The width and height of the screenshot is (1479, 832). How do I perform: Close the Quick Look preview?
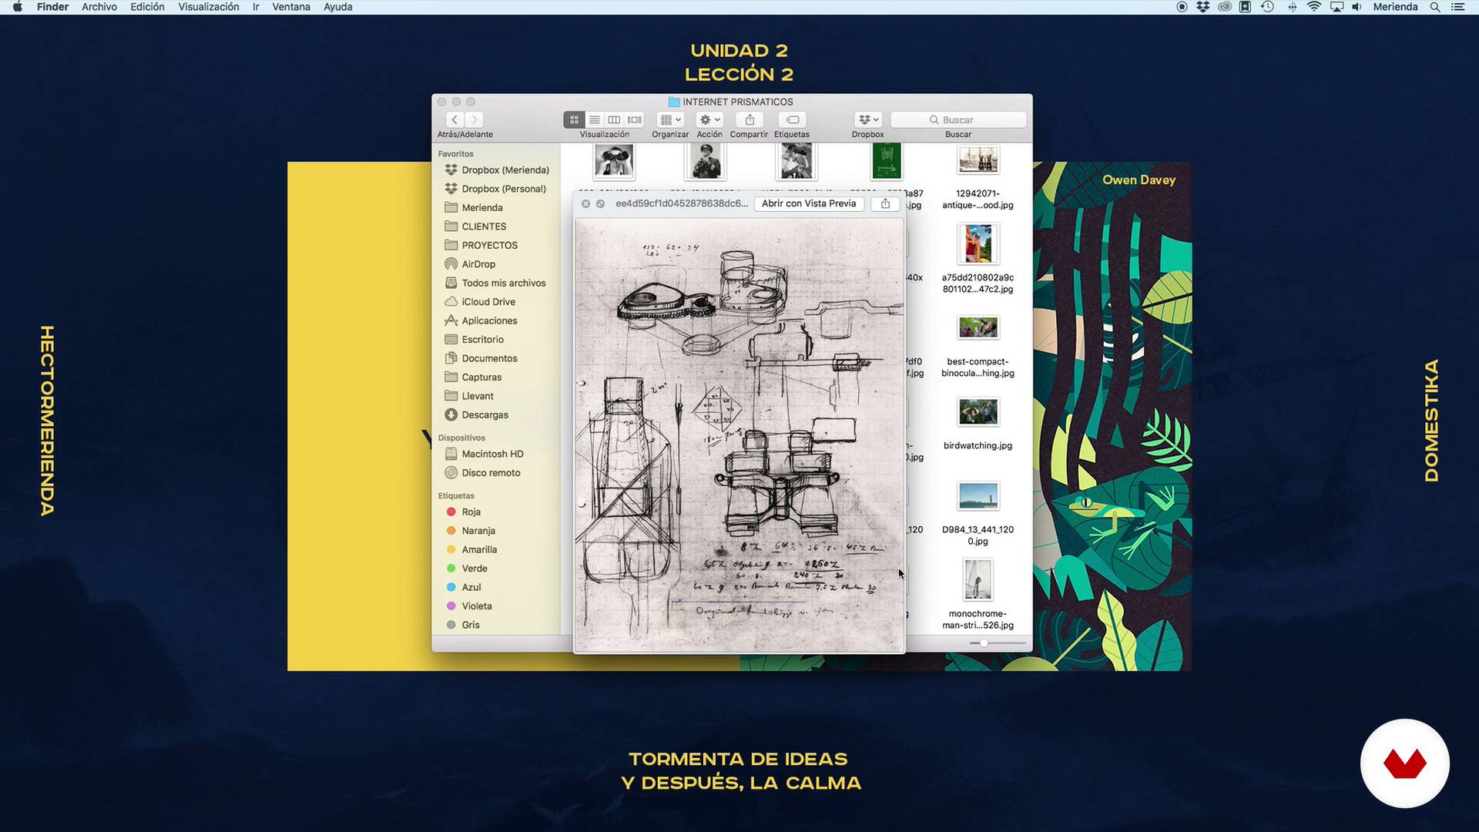click(585, 203)
